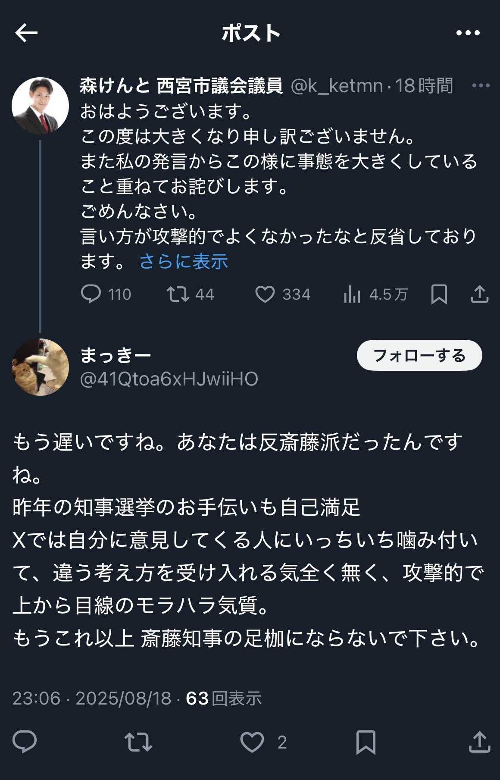This screenshot has height=780, width=500.
Task: Share まっきー's reply using upload icon
Action: 479,742
